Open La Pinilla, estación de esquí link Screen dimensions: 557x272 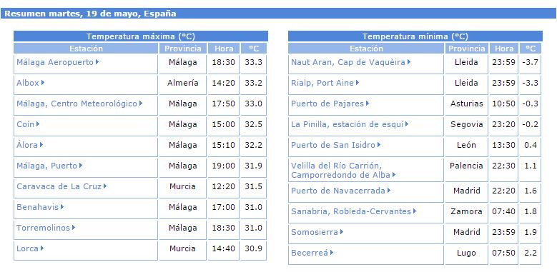[347, 124]
